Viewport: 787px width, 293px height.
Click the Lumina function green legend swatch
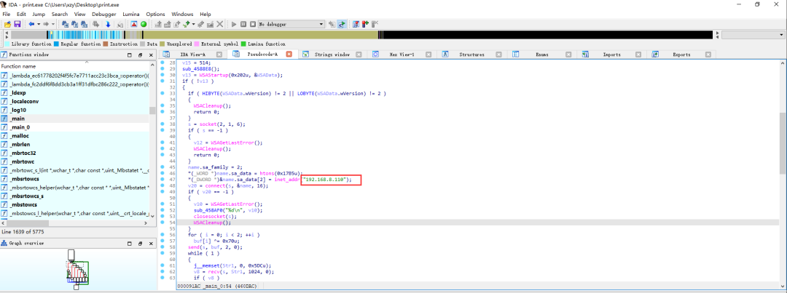[244, 44]
